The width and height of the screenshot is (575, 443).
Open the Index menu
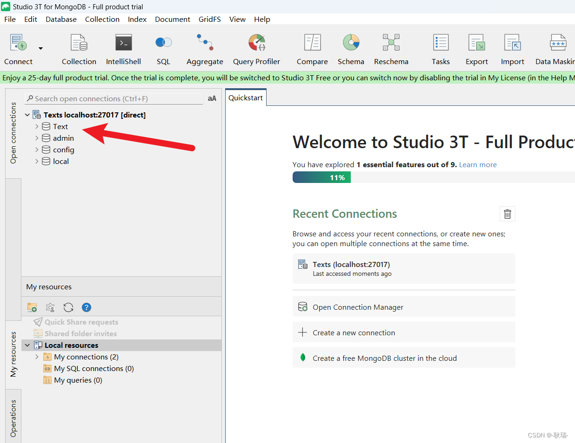tap(137, 19)
